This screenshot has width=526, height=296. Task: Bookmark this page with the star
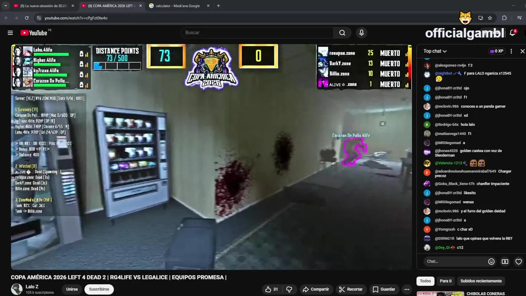pyautogui.click(x=490, y=18)
